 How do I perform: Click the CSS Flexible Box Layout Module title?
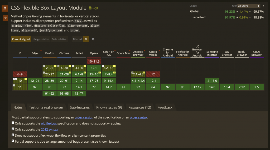tap(49, 8)
